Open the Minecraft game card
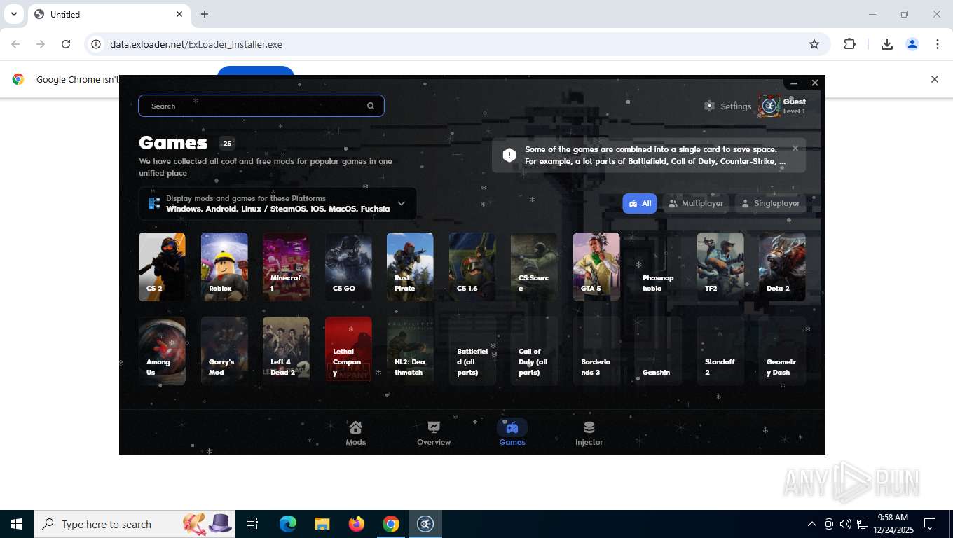The height and width of the screenshot is (538, 953). 286,267
